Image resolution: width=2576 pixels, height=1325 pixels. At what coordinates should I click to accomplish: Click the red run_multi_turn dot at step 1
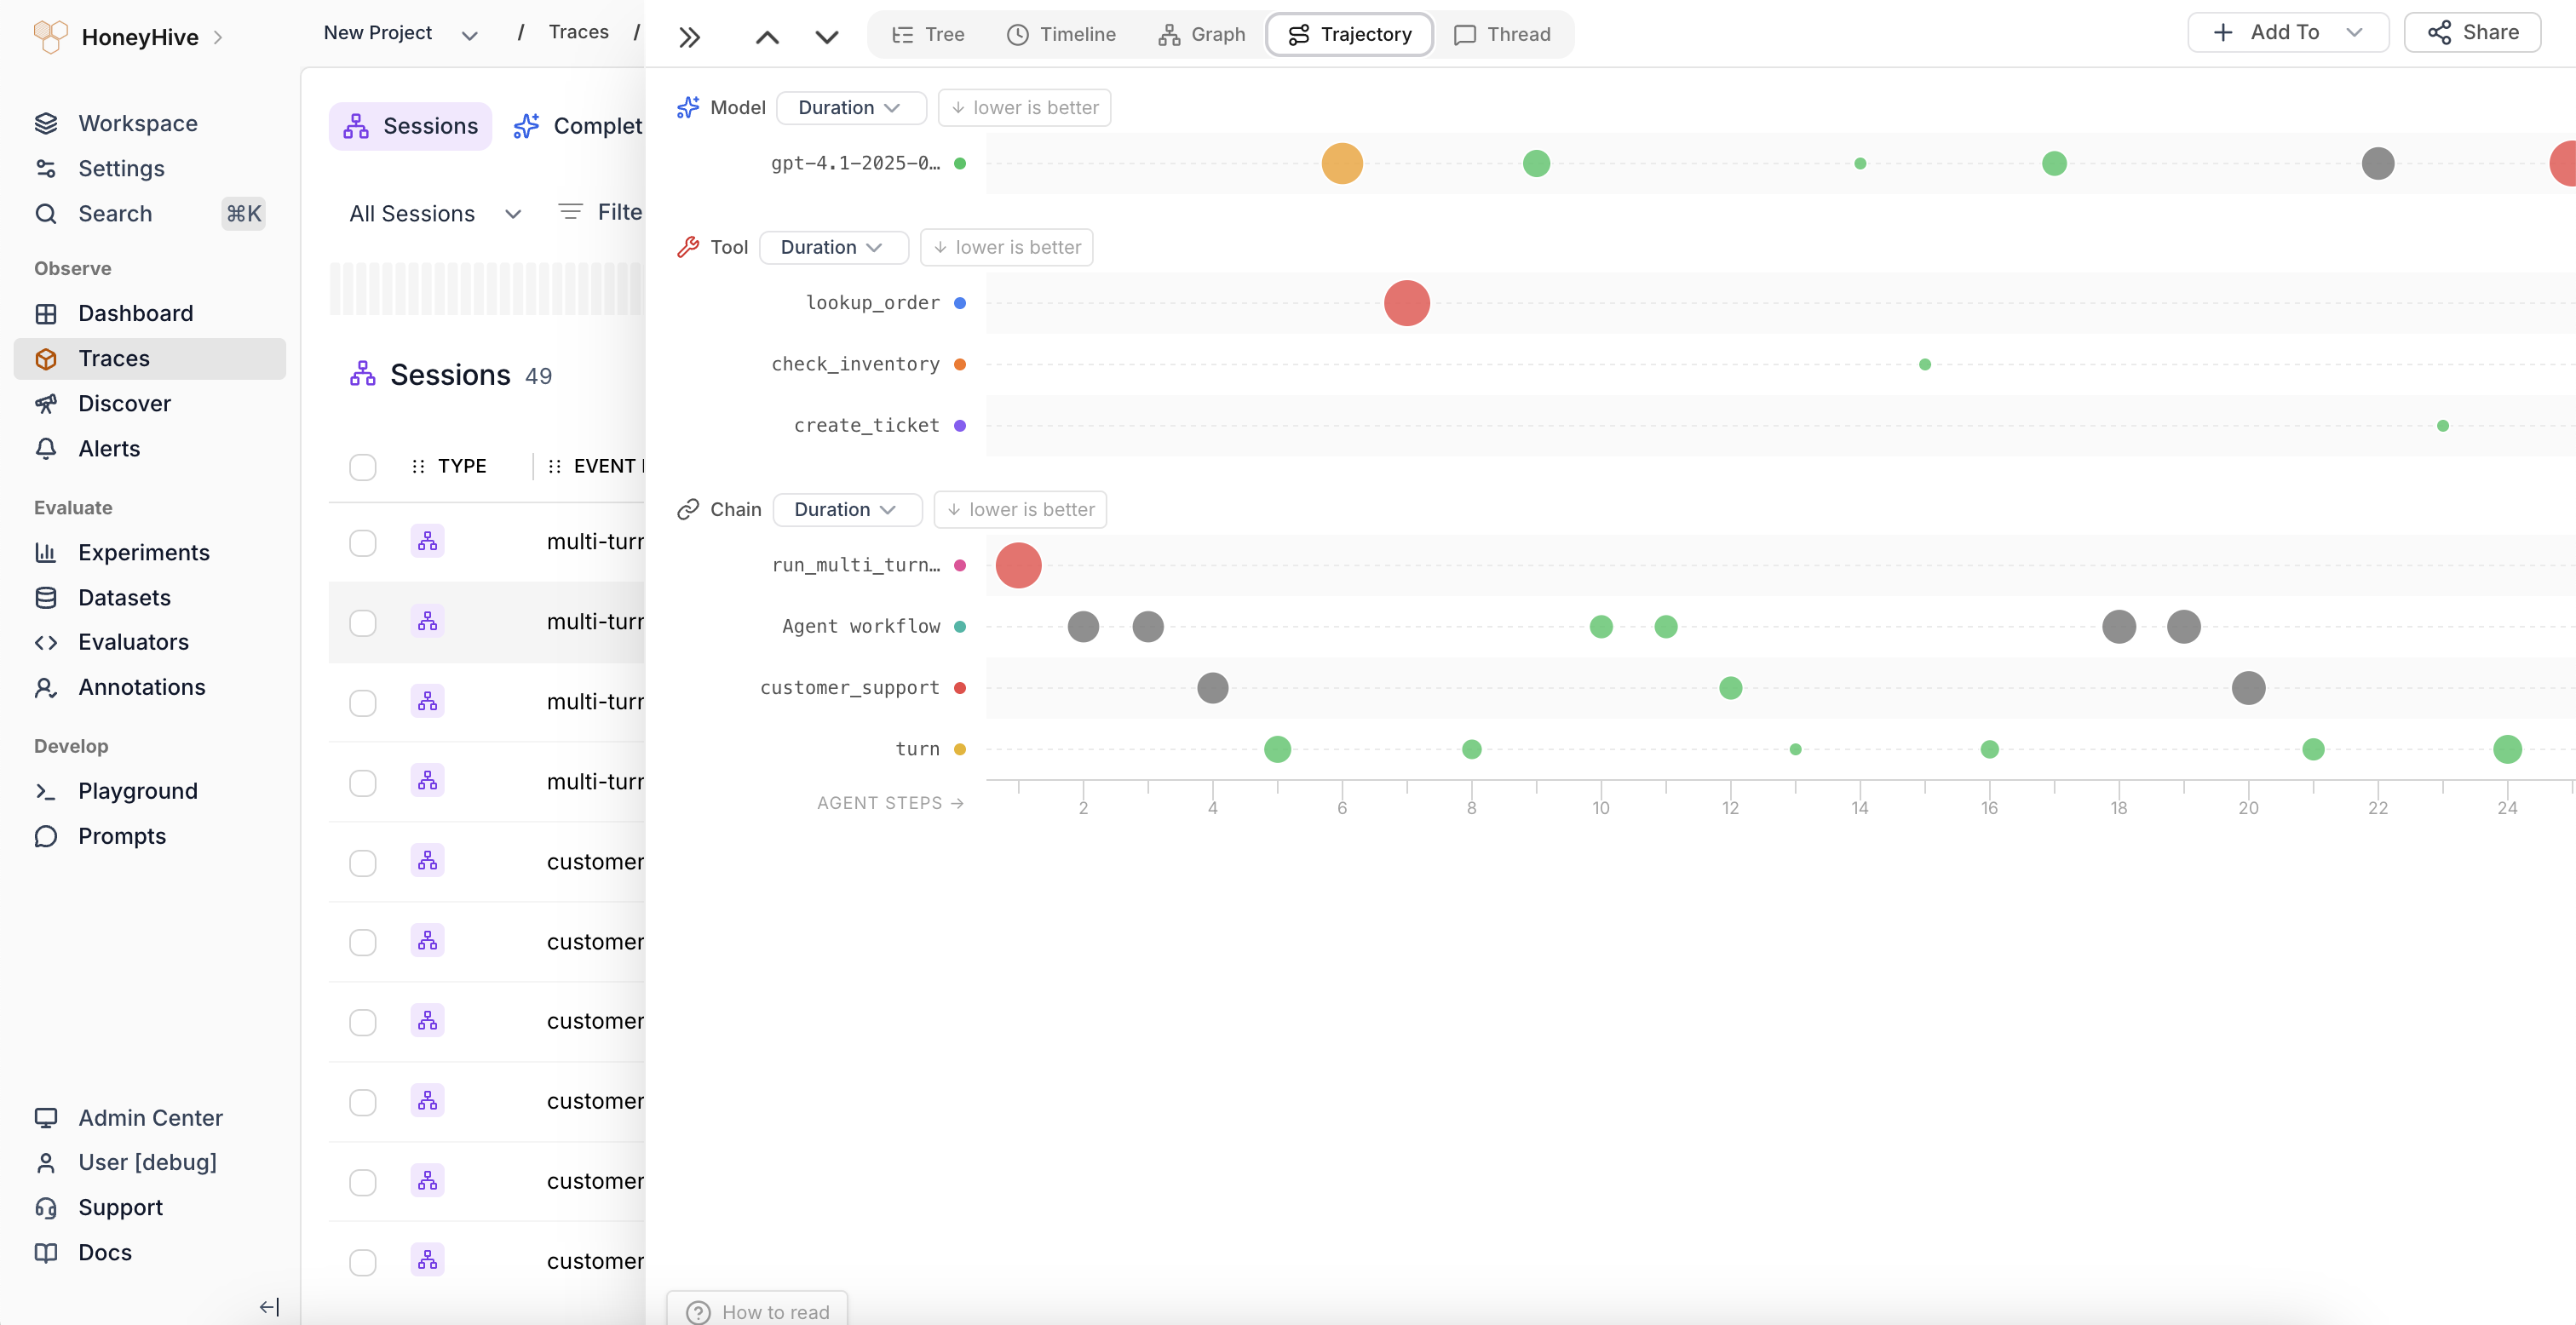pyautogui.click(x=1019, y=565)
